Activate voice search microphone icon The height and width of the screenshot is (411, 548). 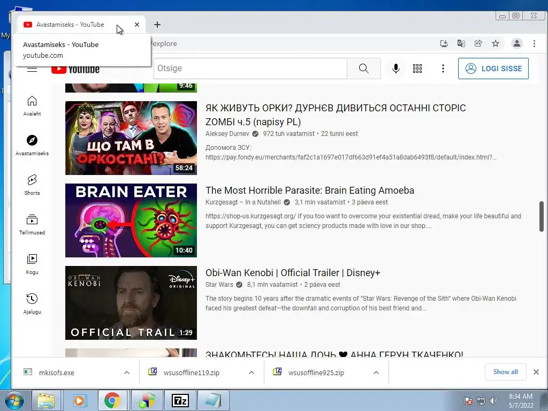(x=395, y=68)
